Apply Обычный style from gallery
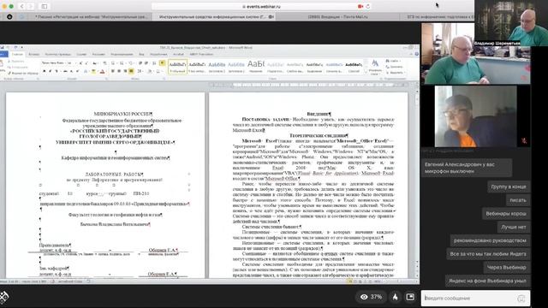This screenshot has height=308, width=548. (x=177, y=67)
